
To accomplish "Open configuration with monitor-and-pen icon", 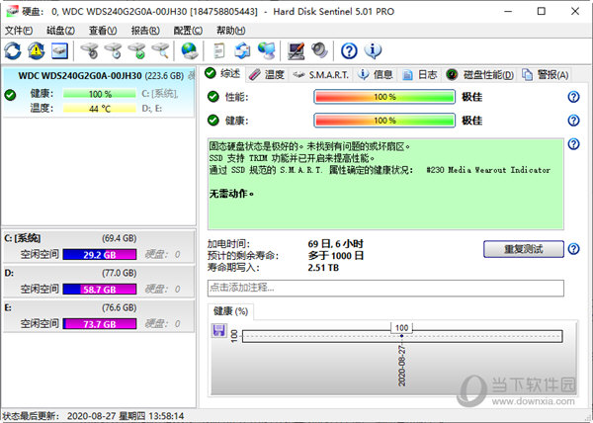I will coord(296,50).
